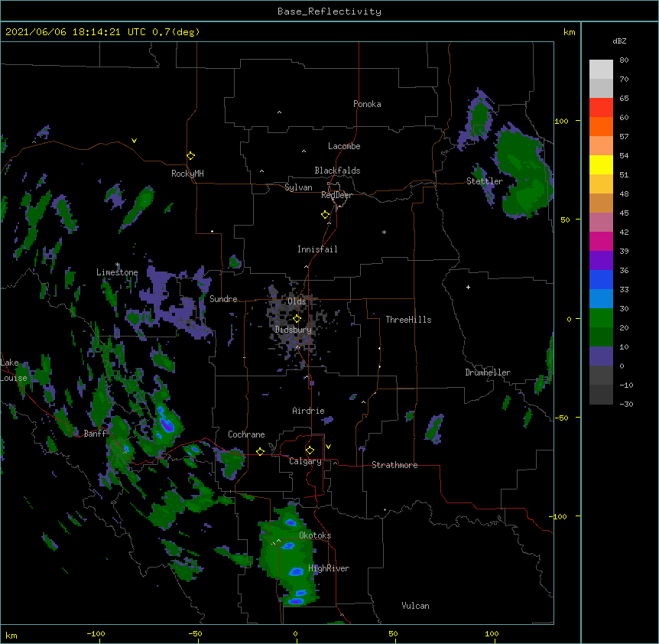Click the asterisk marker above Limestone label
This screenshot has width=659, height=644.
click(118, 265)
